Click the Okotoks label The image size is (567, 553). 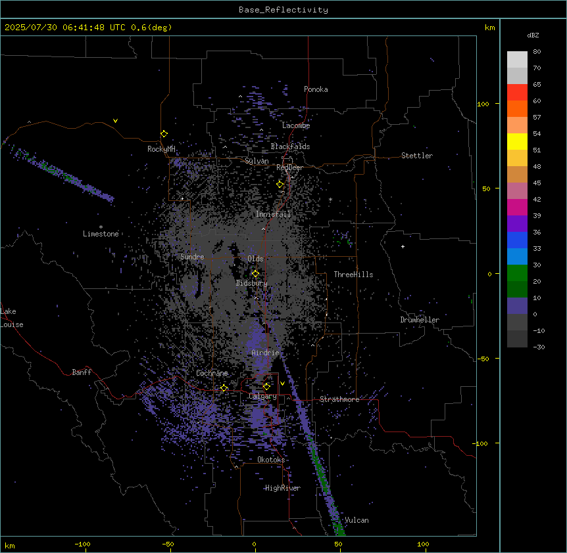(x=271, y=460)
